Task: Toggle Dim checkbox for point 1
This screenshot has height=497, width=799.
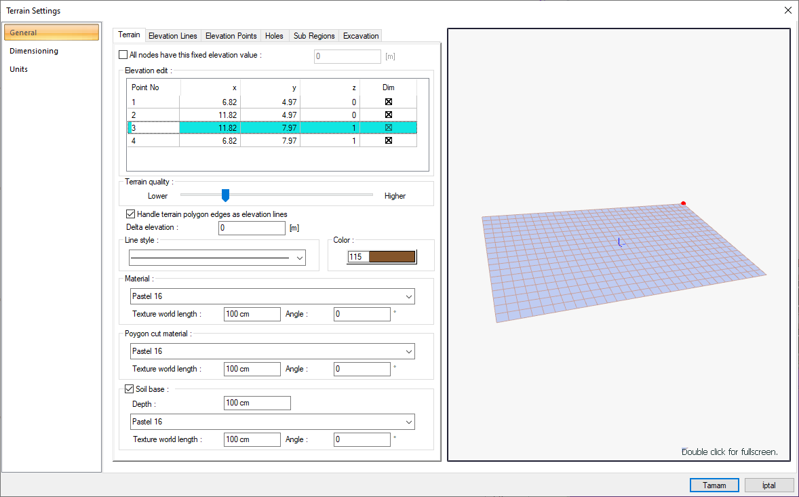Action: 389,102
